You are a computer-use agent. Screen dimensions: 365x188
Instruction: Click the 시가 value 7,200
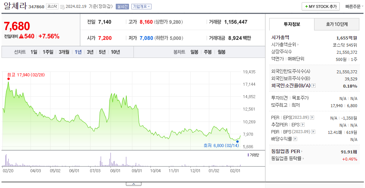105,38
